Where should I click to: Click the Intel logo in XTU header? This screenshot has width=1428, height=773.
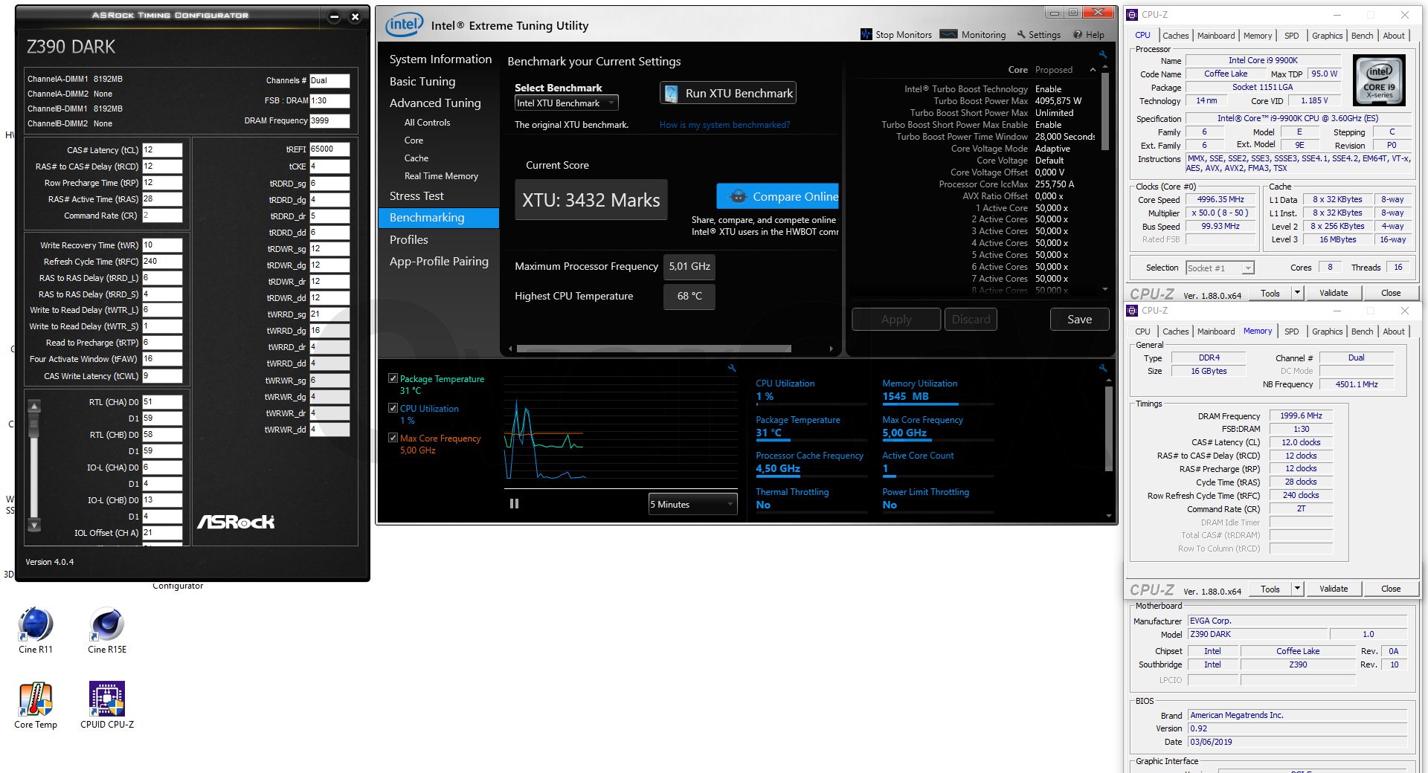point(404,25)
